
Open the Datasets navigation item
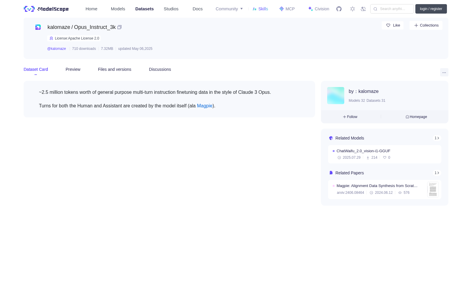pos(145,9)
